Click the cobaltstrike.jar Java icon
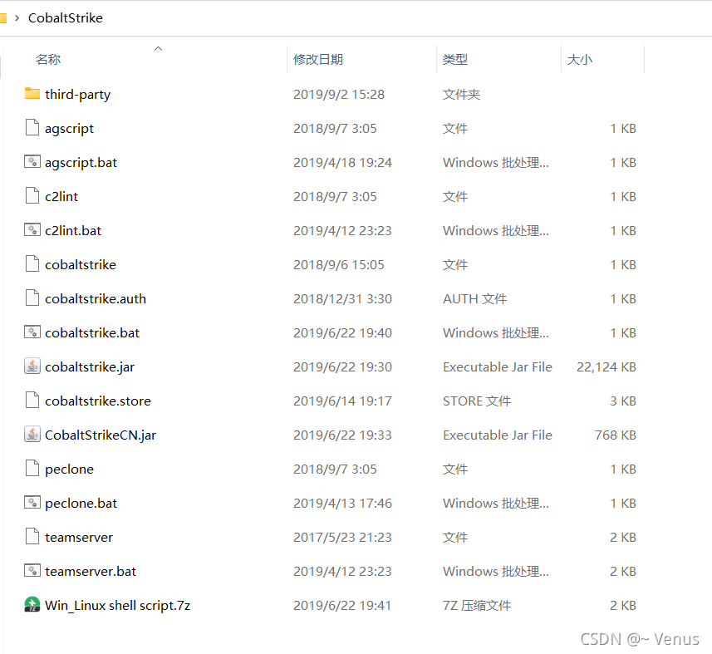The height and width of the screenshot is (654, 712). pyautogui.click(x=32, y=366)
